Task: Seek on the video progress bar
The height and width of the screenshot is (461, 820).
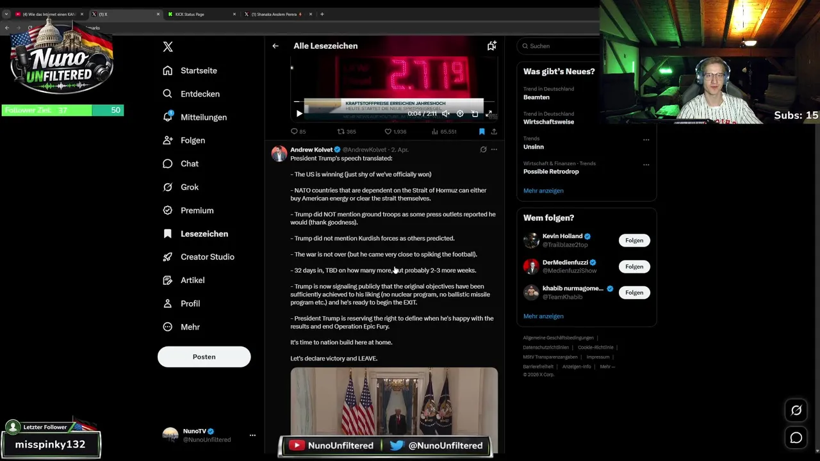Action: click(393, 102)
